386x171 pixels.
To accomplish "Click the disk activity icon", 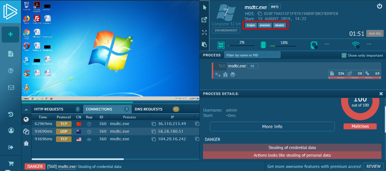I will click(314, 45).
